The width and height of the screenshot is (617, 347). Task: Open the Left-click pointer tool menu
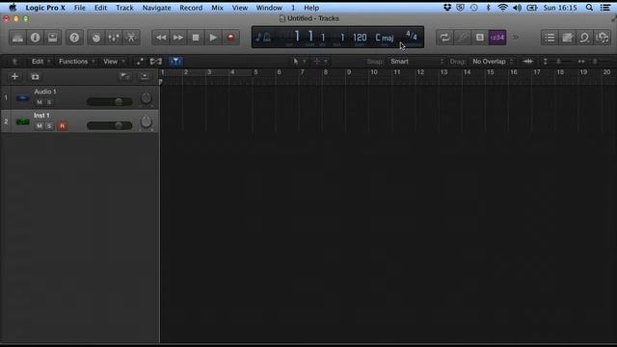299,62
